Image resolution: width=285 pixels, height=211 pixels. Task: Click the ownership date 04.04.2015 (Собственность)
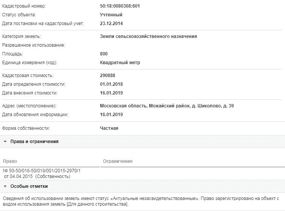tap(37, 176)
